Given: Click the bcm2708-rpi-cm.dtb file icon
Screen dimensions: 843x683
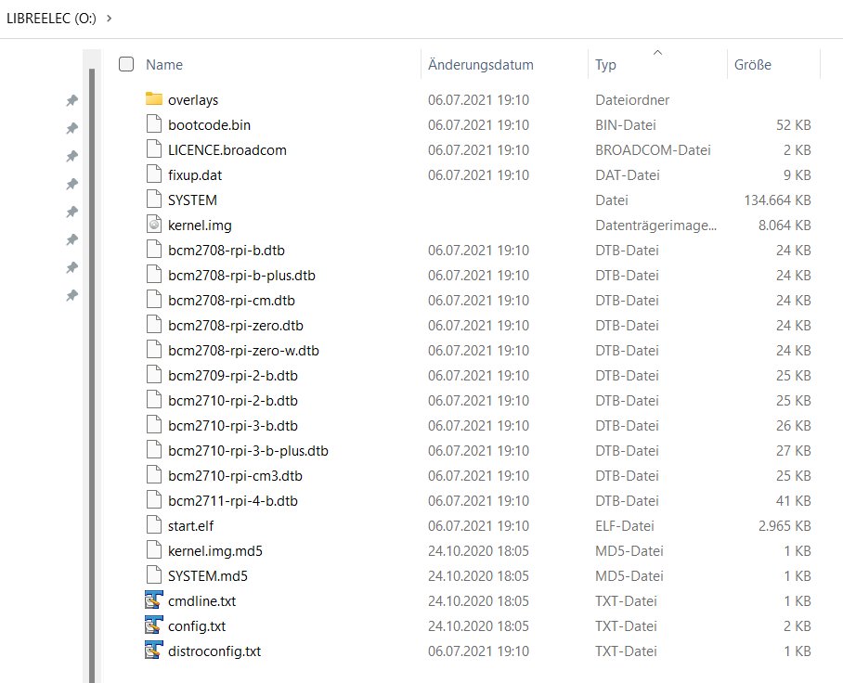Looking at the screenshot, I should pyautogui.click(x=154, y=300).
